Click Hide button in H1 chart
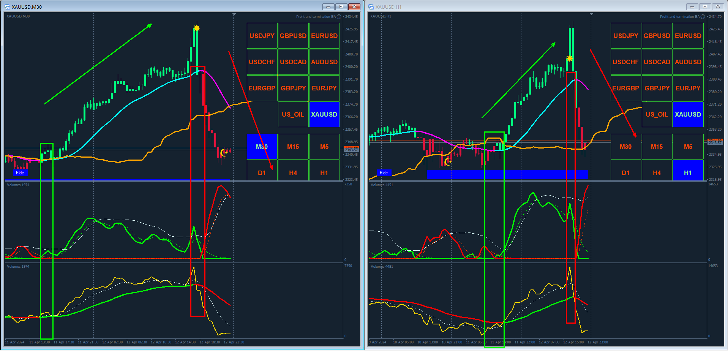 tap(384, 173)
